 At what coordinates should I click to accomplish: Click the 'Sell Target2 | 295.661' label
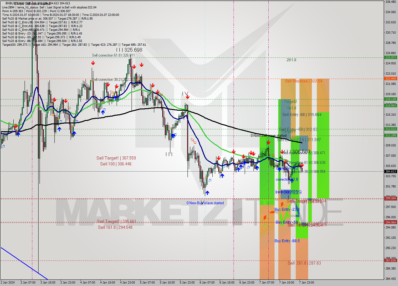tap(117, 221)
